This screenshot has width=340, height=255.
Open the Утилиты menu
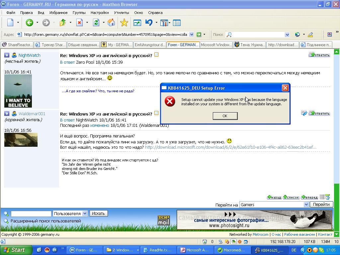(122, 13)
